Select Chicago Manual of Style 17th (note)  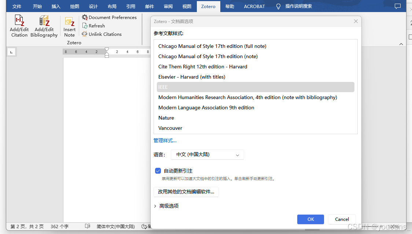[x=255, y=56]
